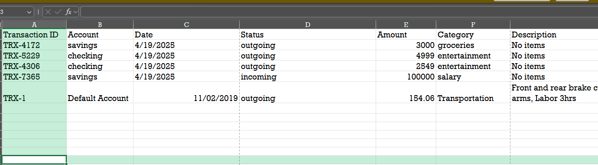Click the Transaction ID header cell

point(34,35)
